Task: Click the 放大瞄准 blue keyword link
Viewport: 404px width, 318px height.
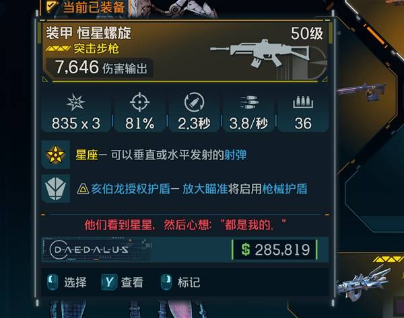Action: [x=205, y=189]
